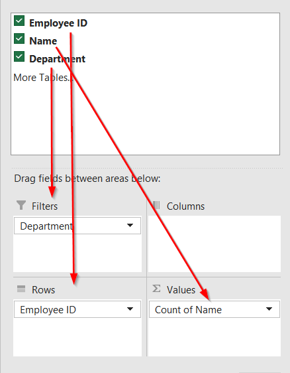Click the Columns area icon

point(156,205)
